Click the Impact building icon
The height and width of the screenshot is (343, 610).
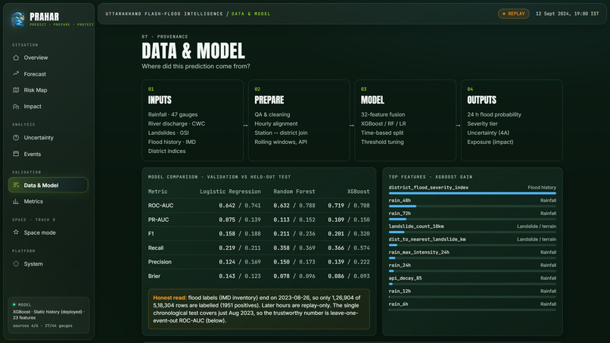pyautogui.click(x=16, y=106)
